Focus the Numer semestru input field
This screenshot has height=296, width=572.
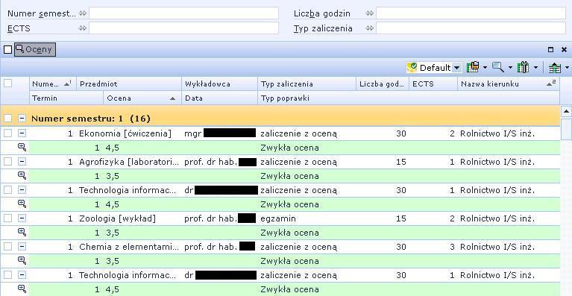click(183, 13)
